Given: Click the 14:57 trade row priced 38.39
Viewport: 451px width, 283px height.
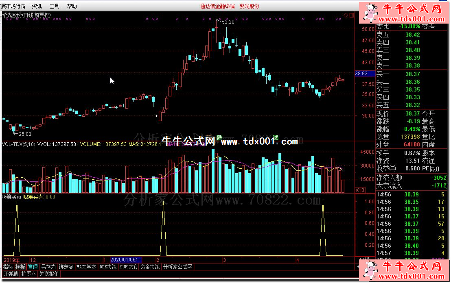Looking at the screenshot, I should tap(411, 253).
